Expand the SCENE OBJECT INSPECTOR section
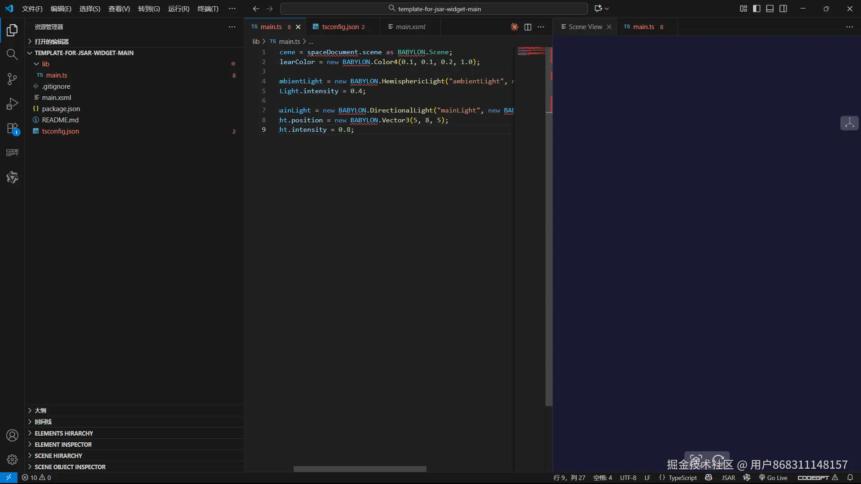The width and height of the screenshot is (861, 484). [70, 467]
